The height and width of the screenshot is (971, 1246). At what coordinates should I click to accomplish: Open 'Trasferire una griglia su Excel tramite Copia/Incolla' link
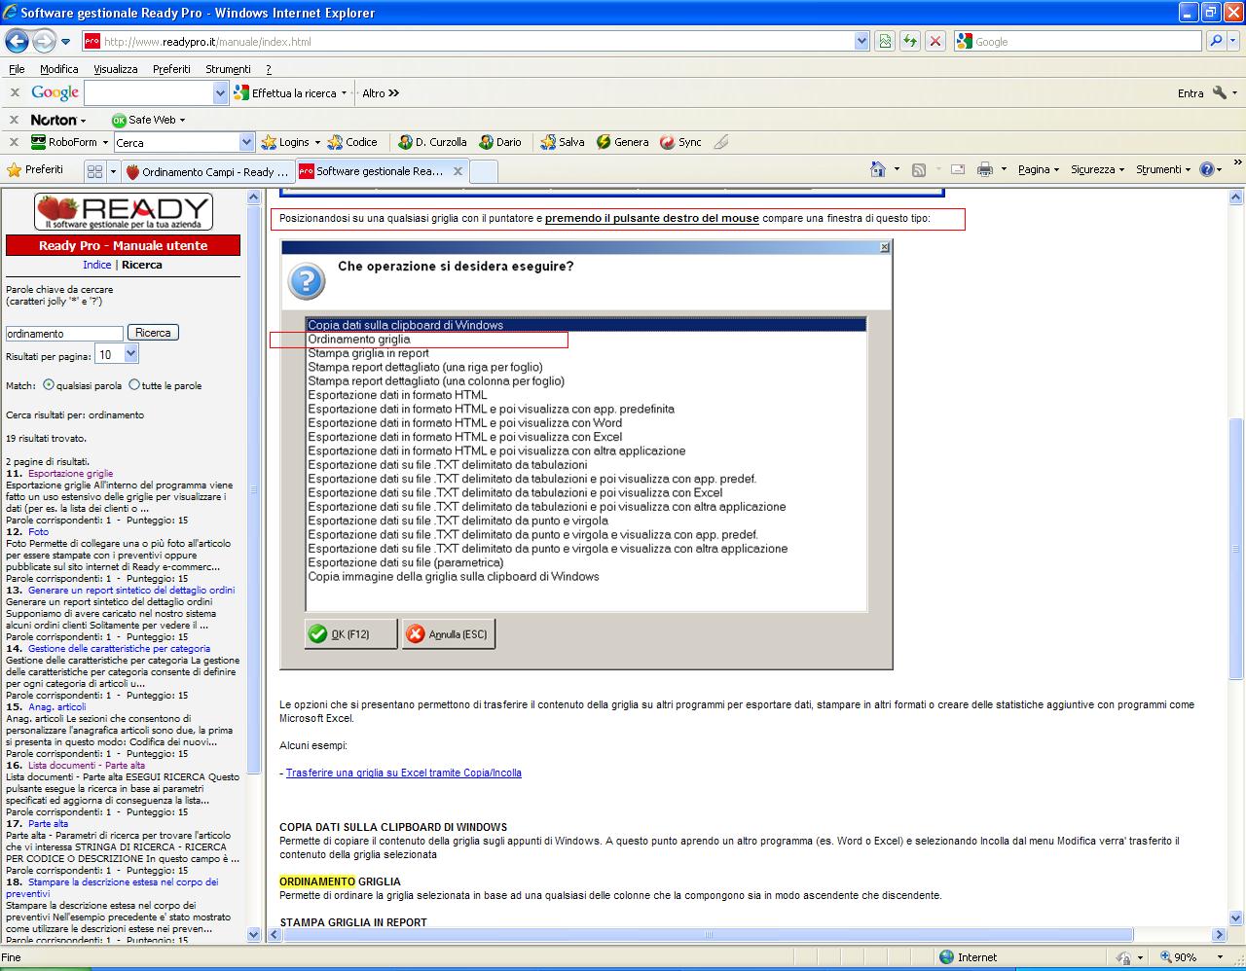click(x=404, y=773)
